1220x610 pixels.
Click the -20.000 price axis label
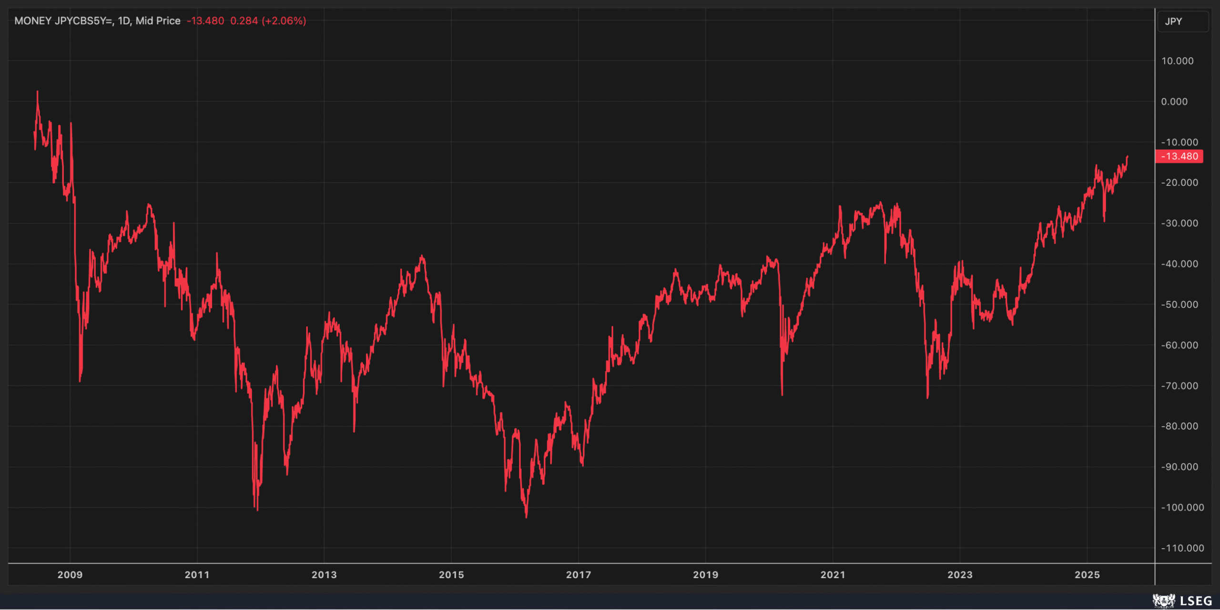pos(1179,183)
